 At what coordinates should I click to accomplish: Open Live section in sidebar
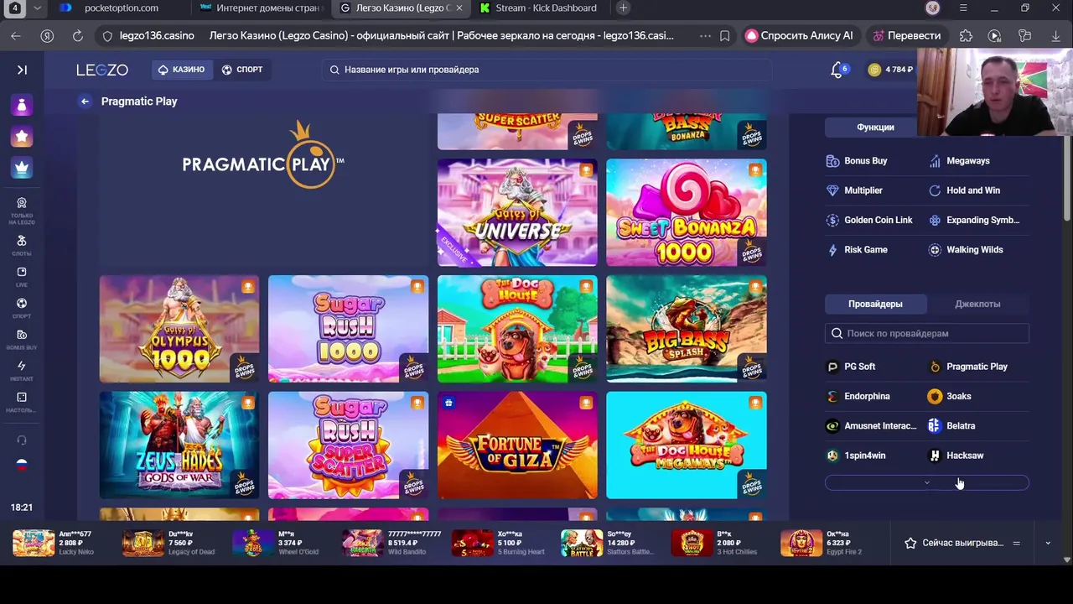point(22,277)
